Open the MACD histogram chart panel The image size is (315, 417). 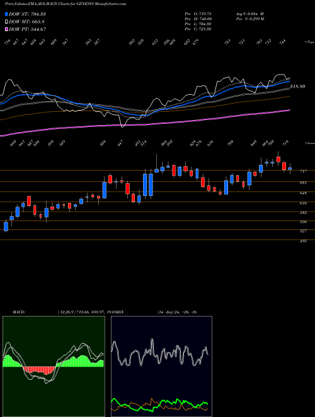(54, 366)
